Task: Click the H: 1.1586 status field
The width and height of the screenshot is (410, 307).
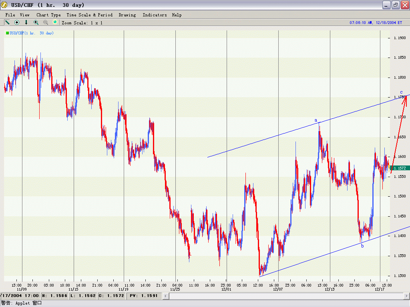Action: (54, 296)
